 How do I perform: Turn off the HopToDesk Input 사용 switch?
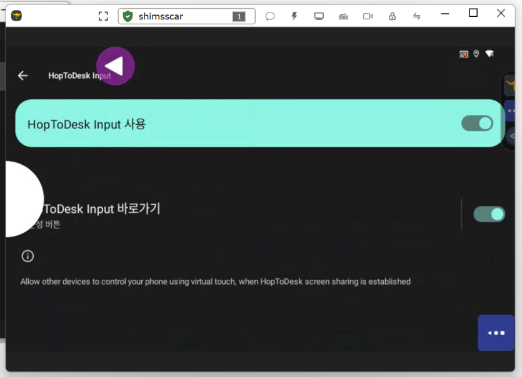tap(477, 124)
